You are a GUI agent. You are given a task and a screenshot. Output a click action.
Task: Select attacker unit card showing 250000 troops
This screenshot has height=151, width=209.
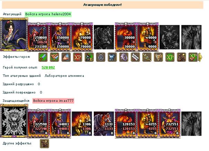[x=38, y=37]
